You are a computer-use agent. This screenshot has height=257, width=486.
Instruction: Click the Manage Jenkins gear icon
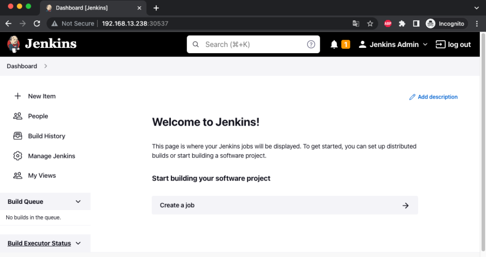pyautogui.click(x=18, y=156)
